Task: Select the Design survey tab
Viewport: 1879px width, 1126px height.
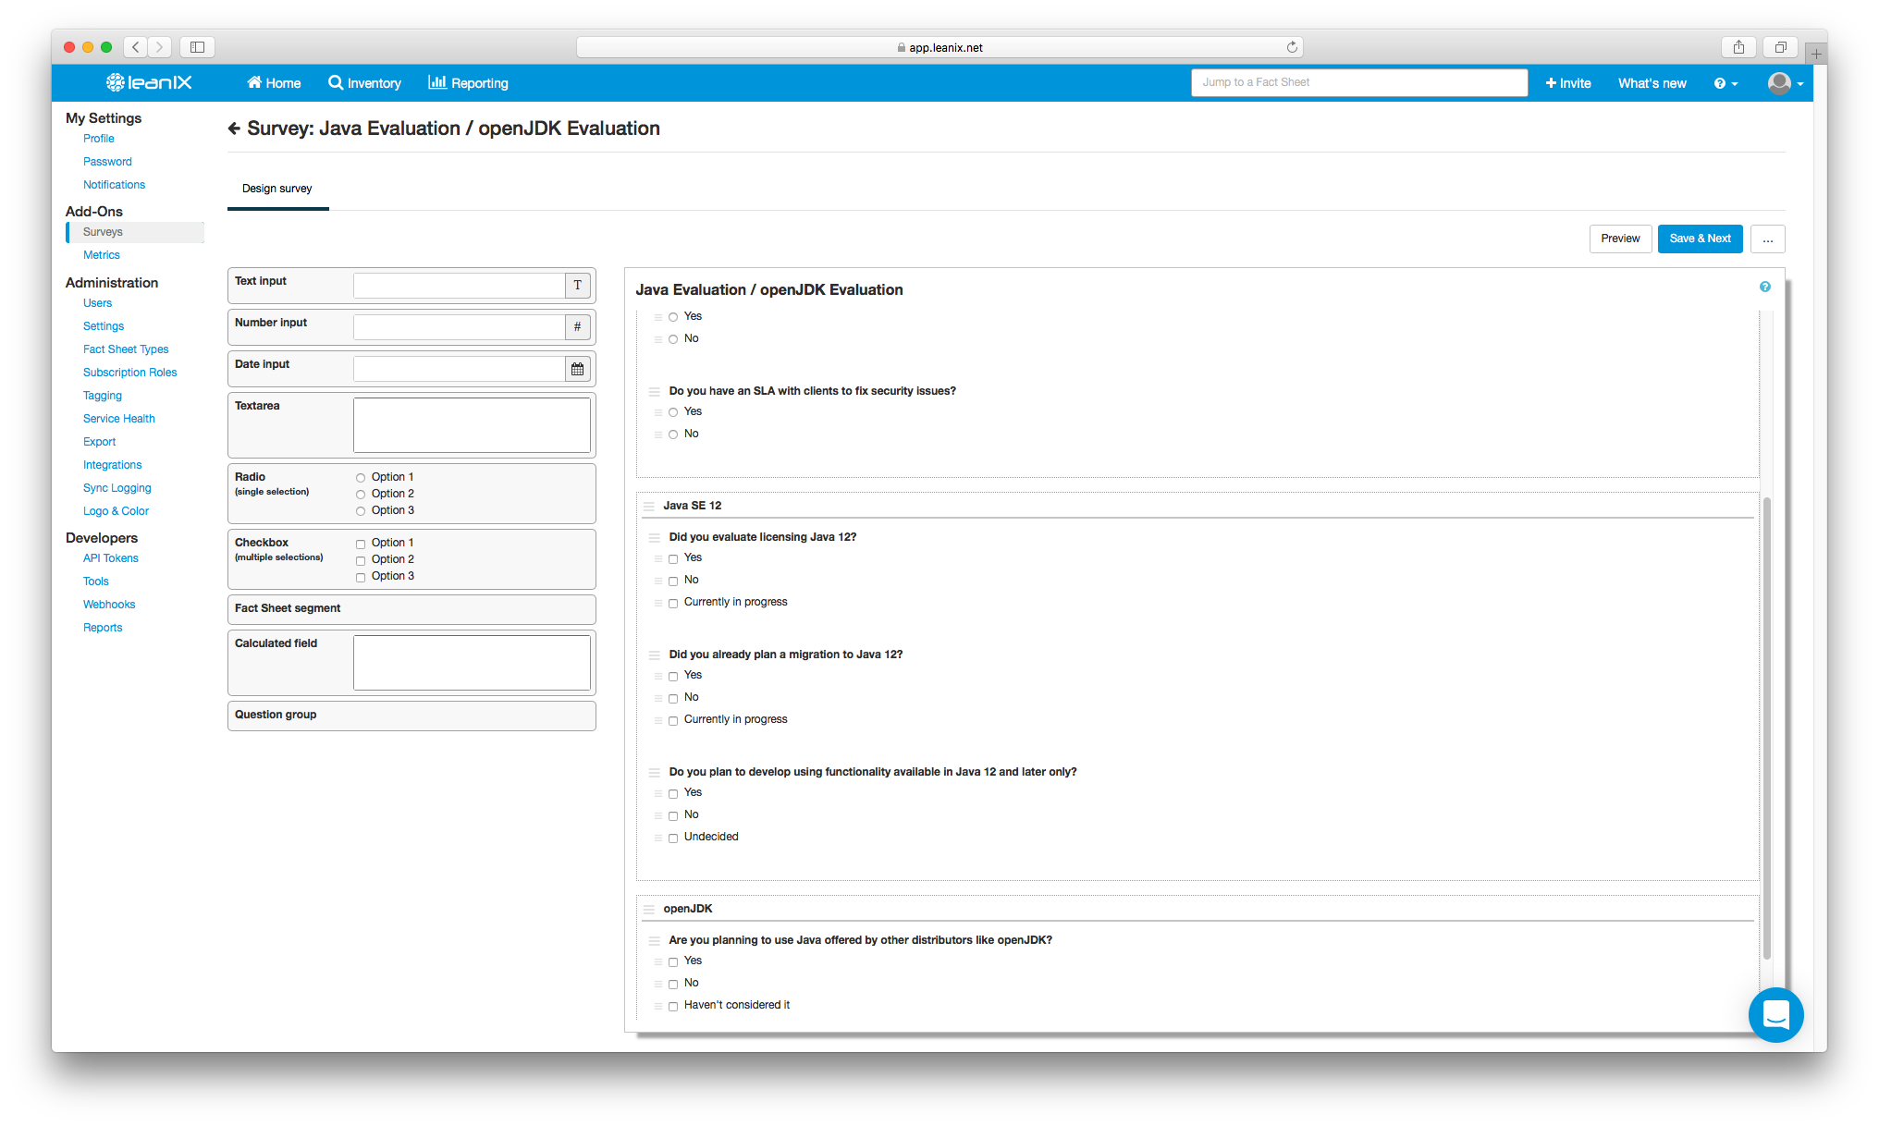Action: pyautogui.click(x=277, y=189)
